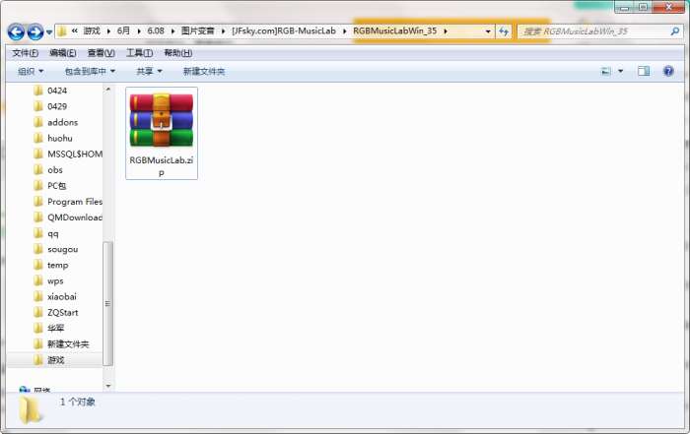690x434 pixels.
Task: Click 图片变音 in the address breadcrumb
Action: point(197,31)
